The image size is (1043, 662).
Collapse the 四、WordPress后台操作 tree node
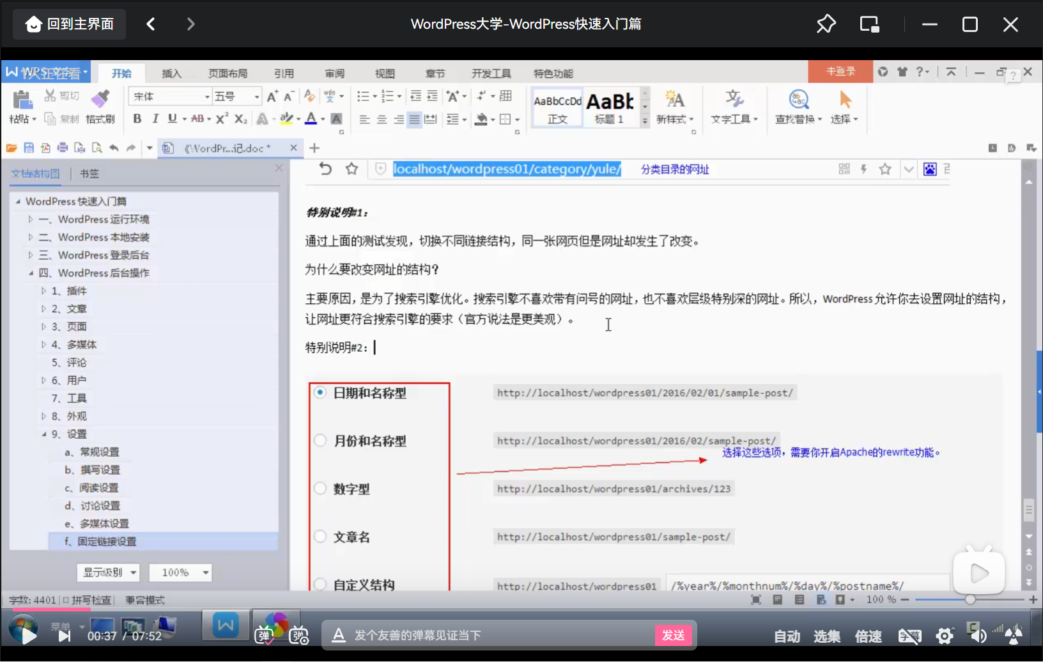(x=31, y=273)
